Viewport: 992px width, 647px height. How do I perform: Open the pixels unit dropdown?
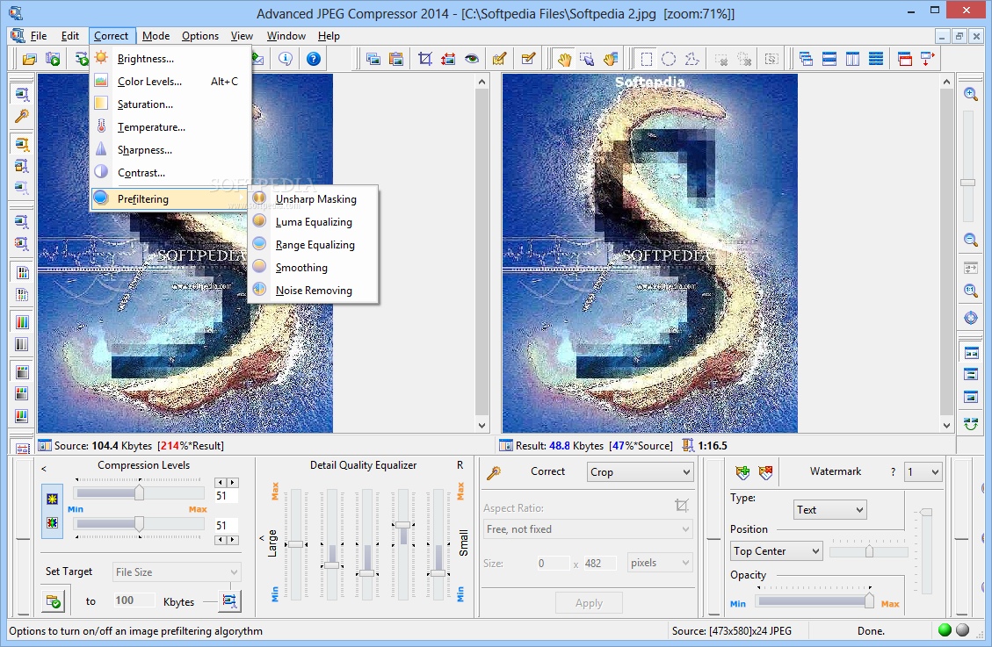click(660, 563)
